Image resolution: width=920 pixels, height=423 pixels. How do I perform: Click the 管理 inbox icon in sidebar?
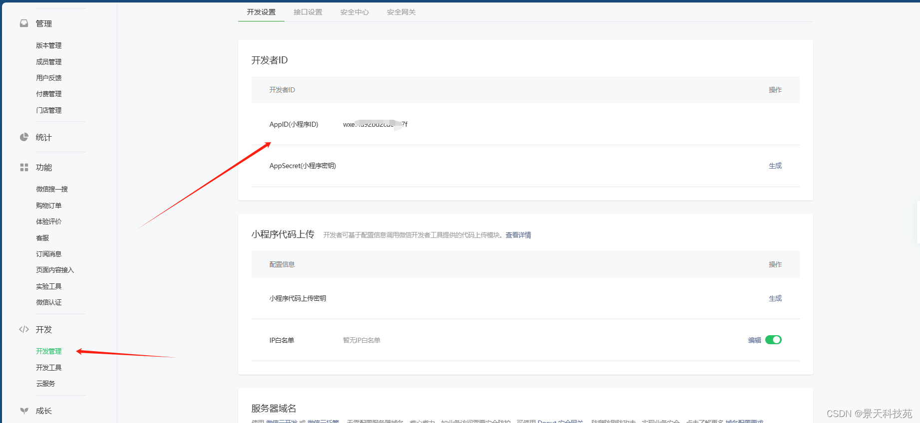(x=24, y=23)
